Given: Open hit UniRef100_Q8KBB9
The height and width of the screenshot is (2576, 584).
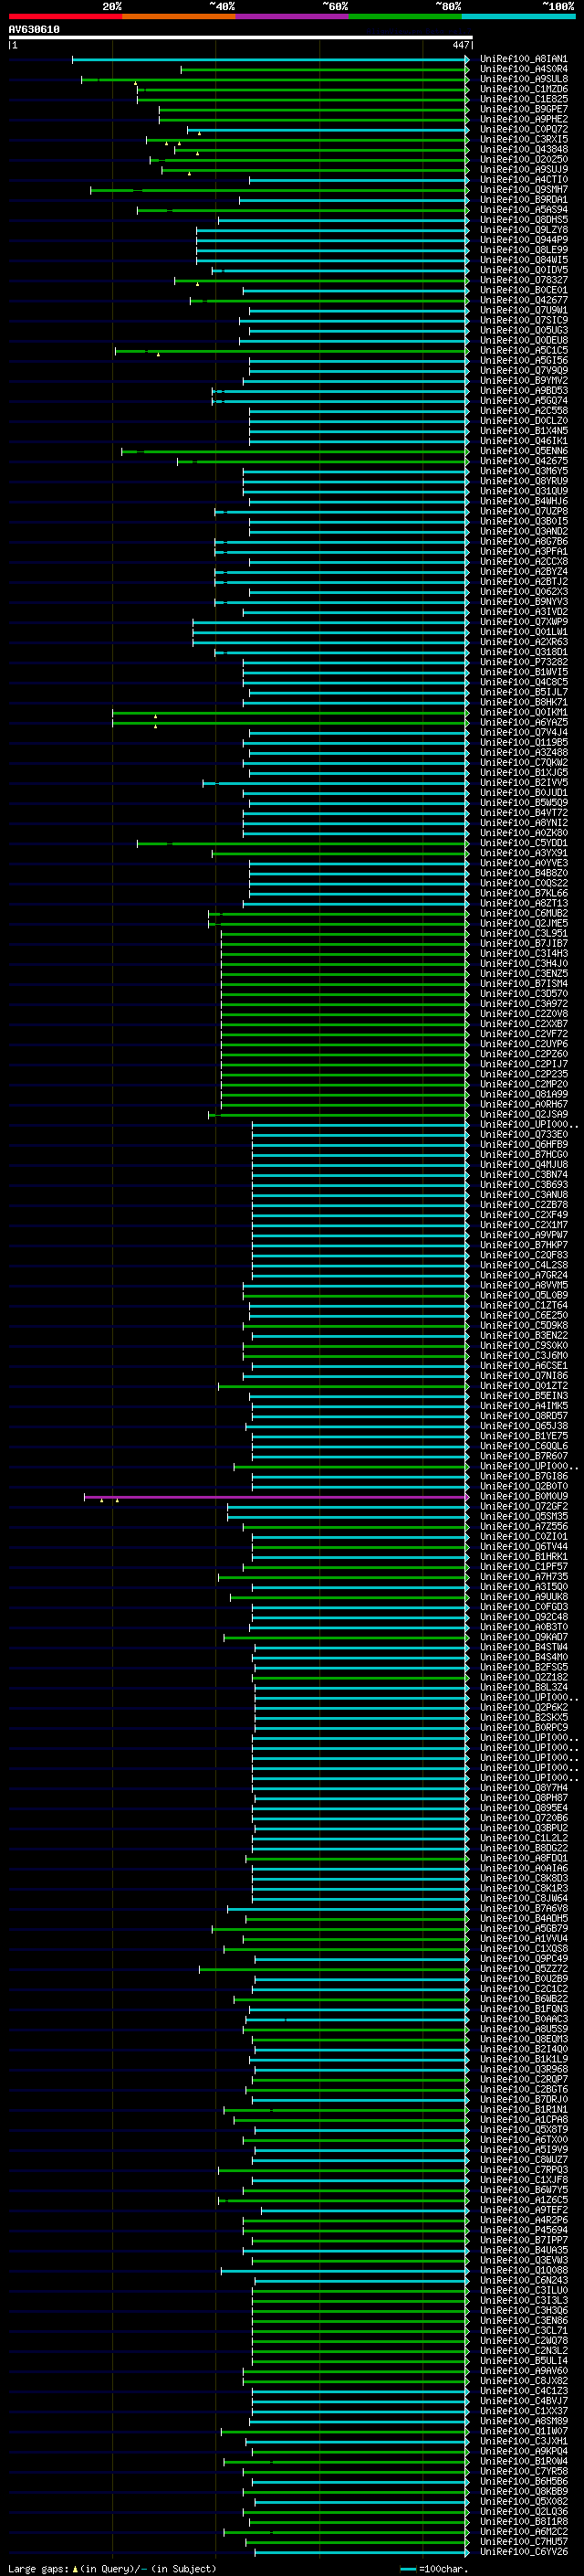Looking at the screenshot, I should coord(523,2492).
